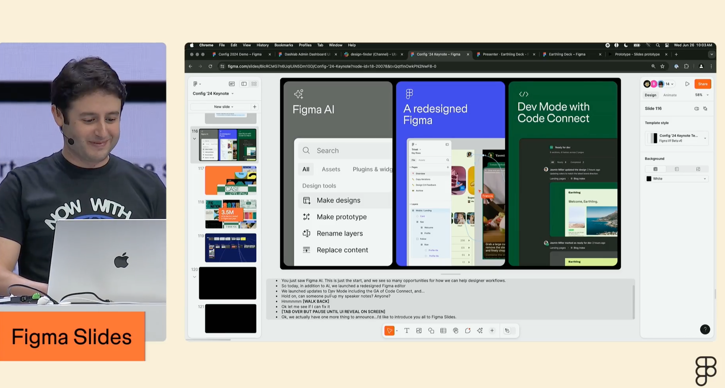Collapse the slide 120 group chevron
Image resolution: width=725 pixels, height=388 pixels.
point(194,277)
